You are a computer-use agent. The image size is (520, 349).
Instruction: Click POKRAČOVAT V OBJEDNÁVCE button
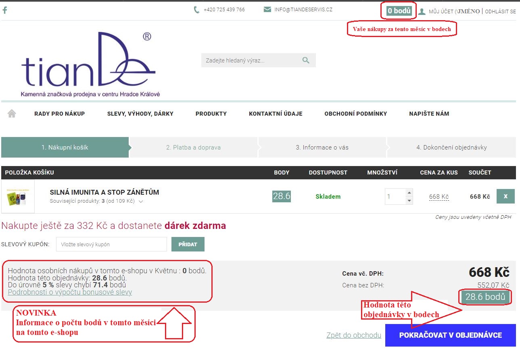pos(451,335)
